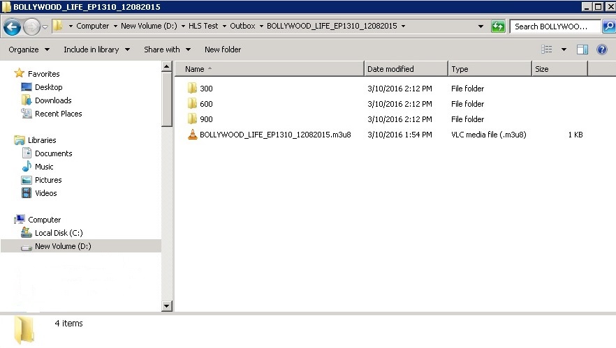Open Local Disk (C:)
Viewport: 616px width, 348px height.
[59, 233]
